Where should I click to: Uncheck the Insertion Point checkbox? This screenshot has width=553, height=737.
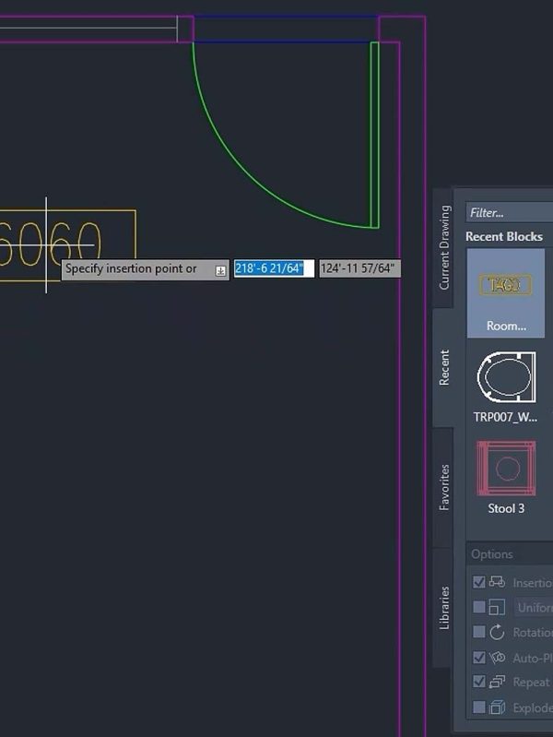(x=478, y=582)
